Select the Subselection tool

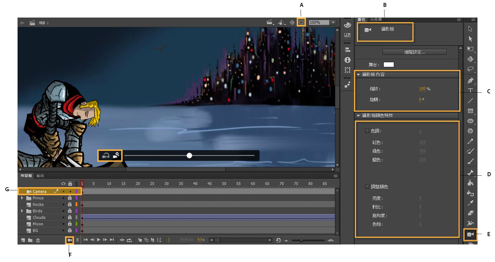click(x=470, y=39)
